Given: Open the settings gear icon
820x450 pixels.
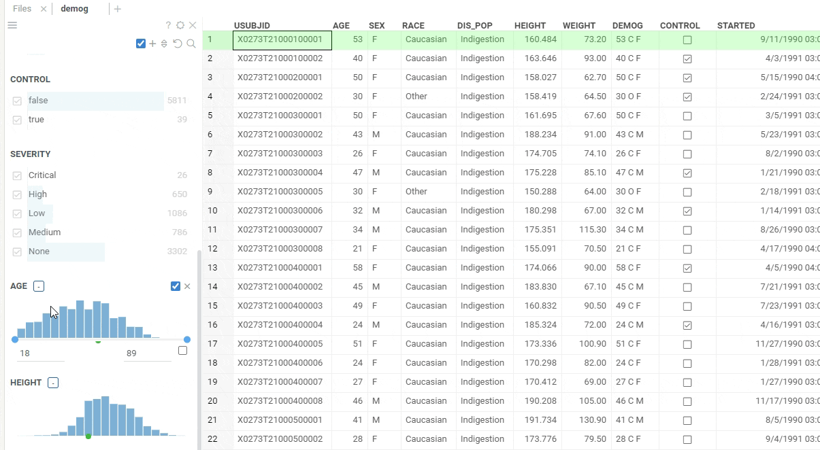Looking at the screenshot, I should 180,24.
